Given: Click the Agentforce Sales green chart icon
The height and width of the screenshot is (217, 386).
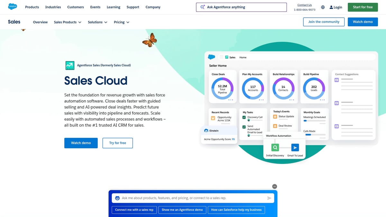Looking at the screenshot, I should click(70, 65).
